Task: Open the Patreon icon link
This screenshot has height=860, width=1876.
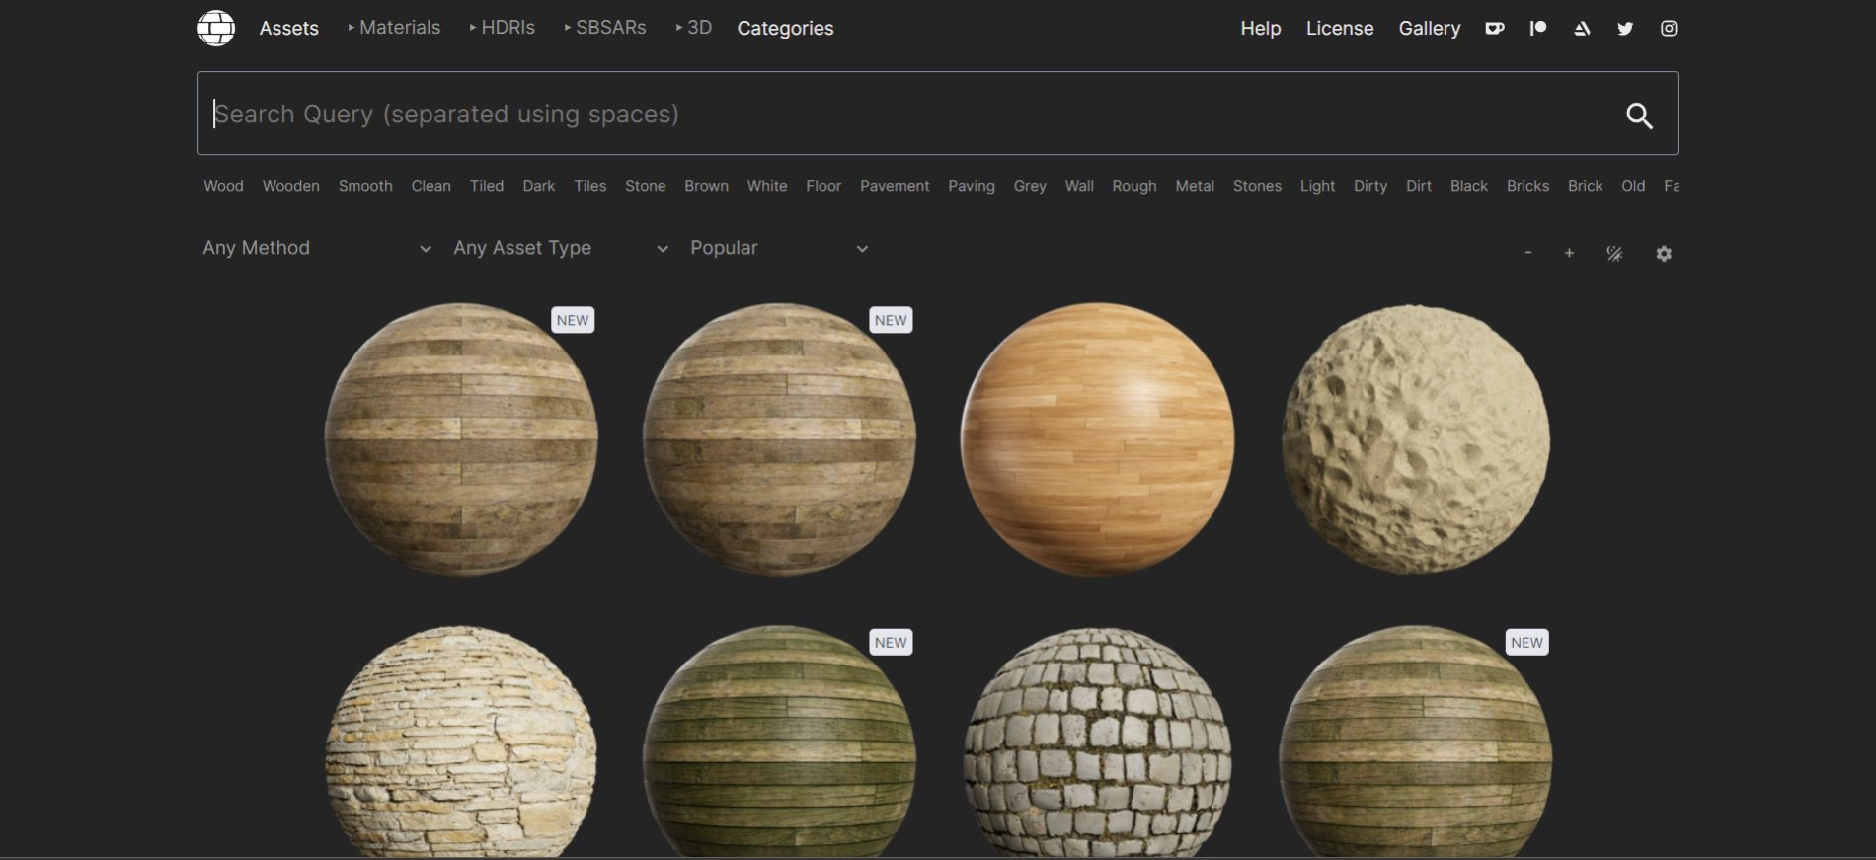Action: [x=1537, y=28]
